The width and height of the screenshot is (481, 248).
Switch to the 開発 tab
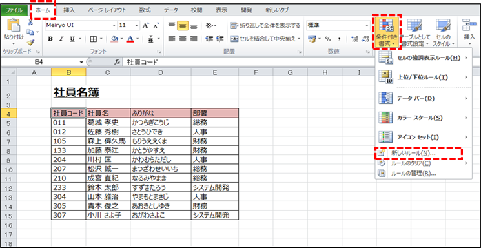click(247, 10)
